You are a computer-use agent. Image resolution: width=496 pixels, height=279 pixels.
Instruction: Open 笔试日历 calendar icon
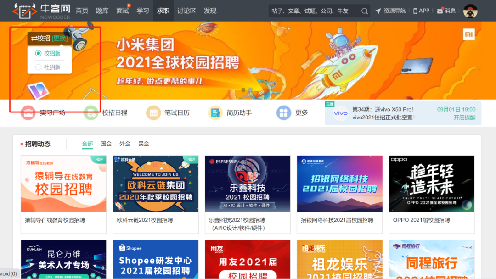(153, 112)
